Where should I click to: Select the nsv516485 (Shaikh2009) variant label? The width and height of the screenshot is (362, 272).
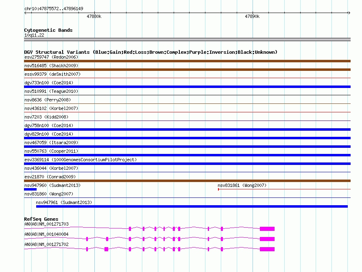(x=51, y=66)
